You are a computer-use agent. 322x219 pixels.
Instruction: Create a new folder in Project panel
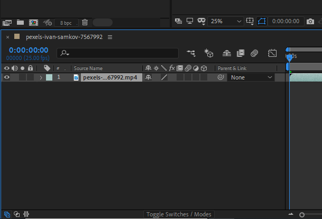coord(20,23)
